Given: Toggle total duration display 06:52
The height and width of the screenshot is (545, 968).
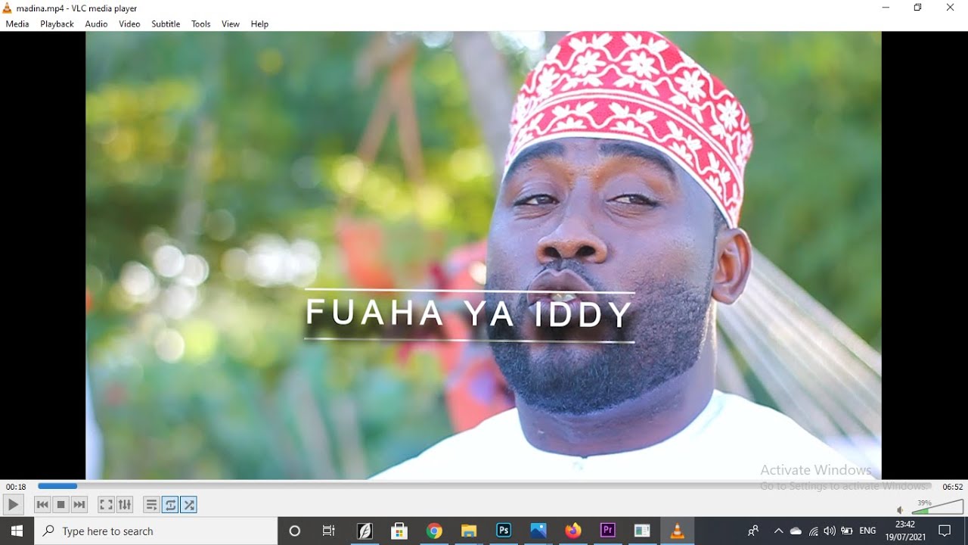Looking at the screenshot, I should [952, 487].
